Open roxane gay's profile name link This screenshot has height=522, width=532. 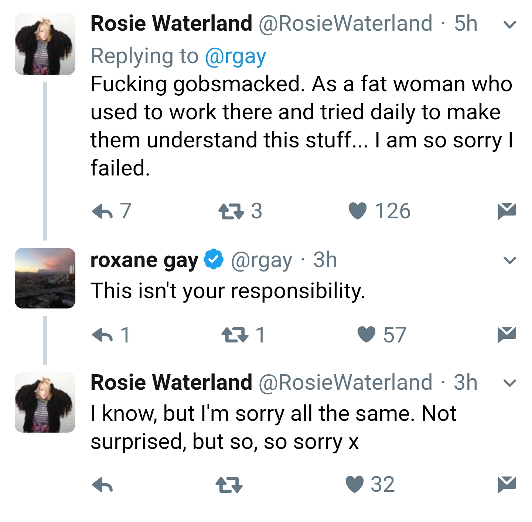[144, 260]
